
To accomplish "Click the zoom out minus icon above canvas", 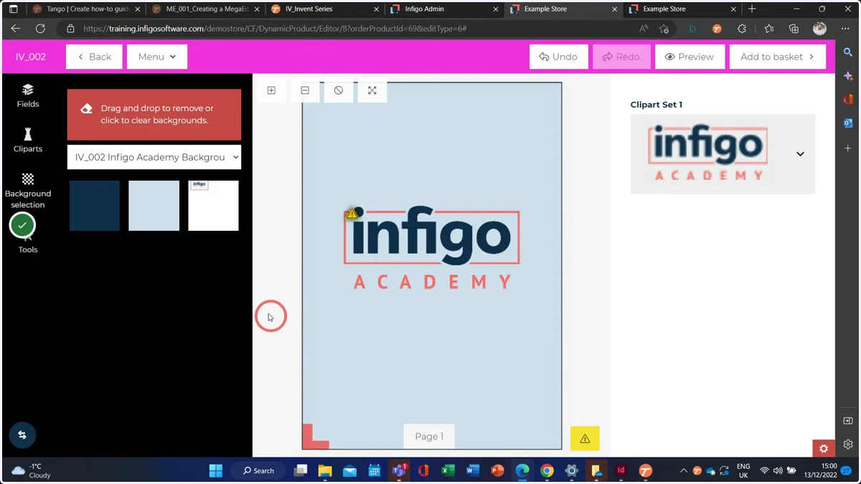I will point(305,90).
